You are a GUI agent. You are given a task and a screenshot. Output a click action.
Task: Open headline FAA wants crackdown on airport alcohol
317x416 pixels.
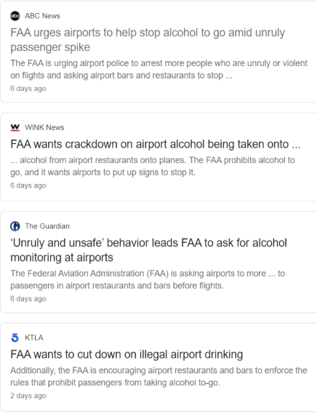pyautogui.click(x=156, y=144)
